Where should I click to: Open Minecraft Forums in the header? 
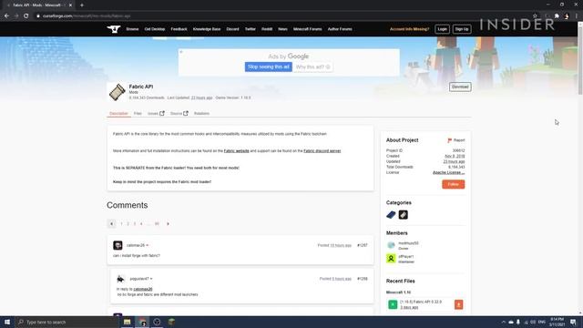pyautogui.click(x=308, y=29)
